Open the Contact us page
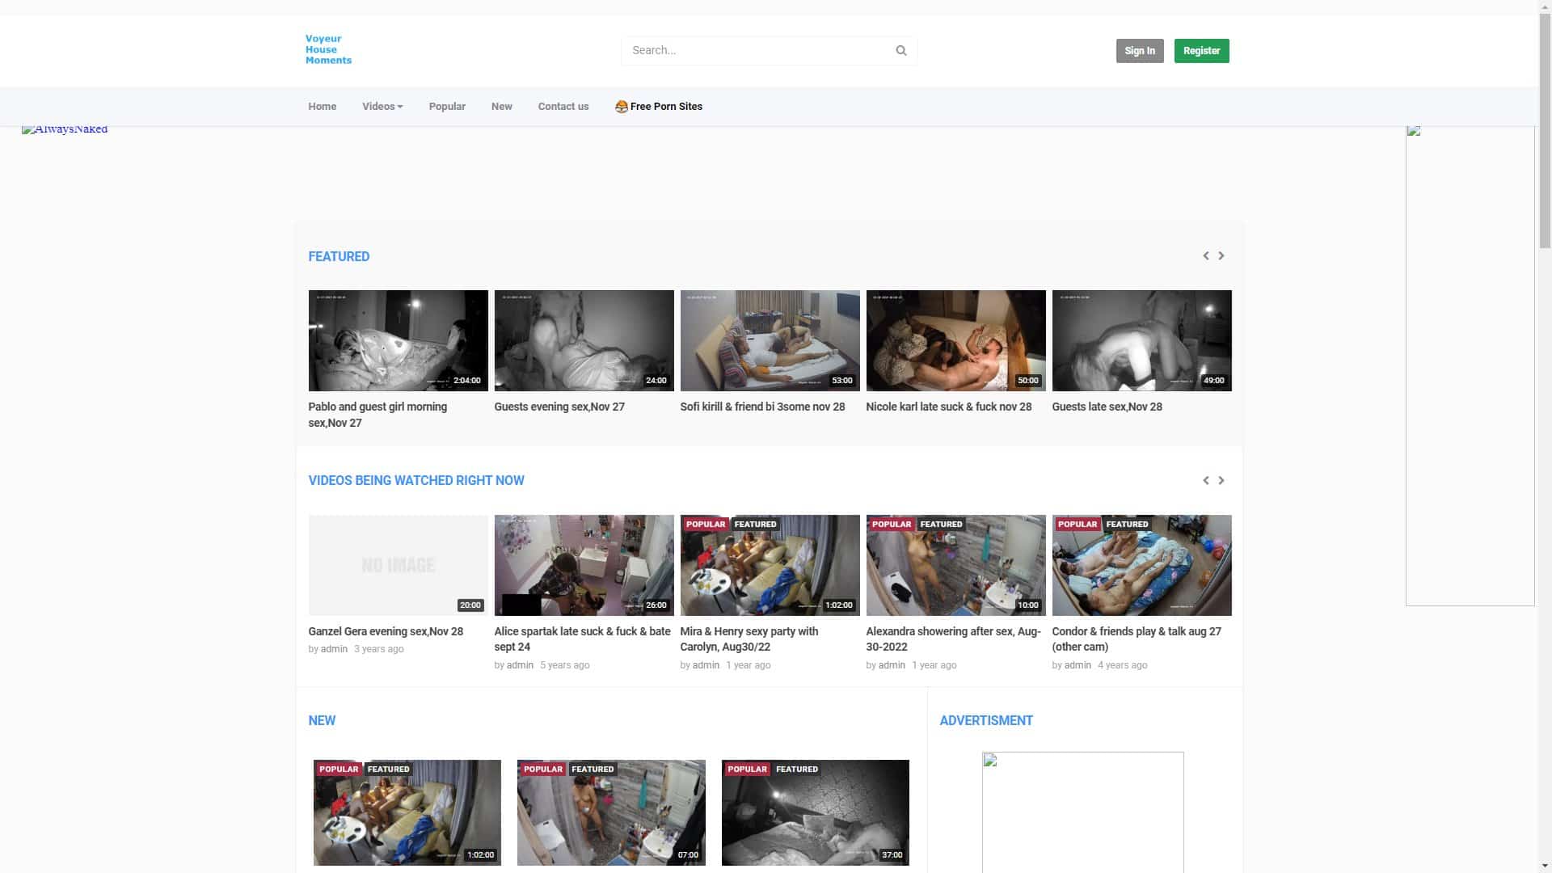This screenshot has height=873, width=1552. 563,106
